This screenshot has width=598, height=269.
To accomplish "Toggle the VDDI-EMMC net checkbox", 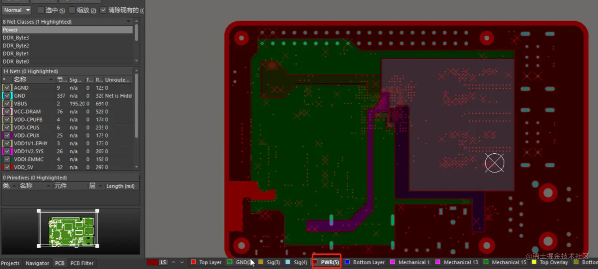I will click(7, 159).
